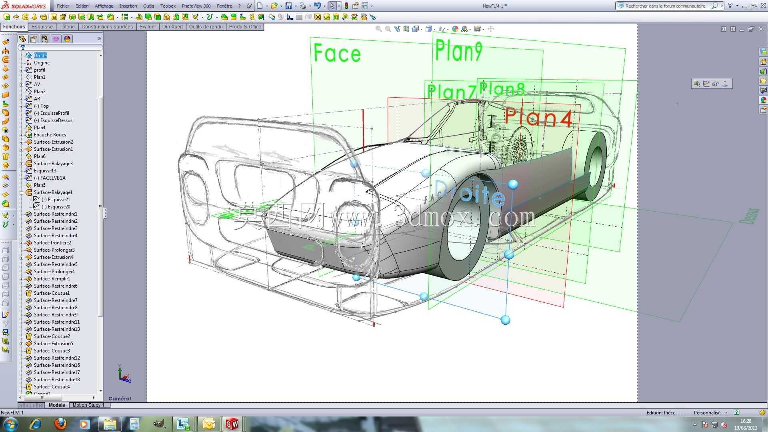Collapse the Surface-Balayage1 feature node

[x=22, y=192]
